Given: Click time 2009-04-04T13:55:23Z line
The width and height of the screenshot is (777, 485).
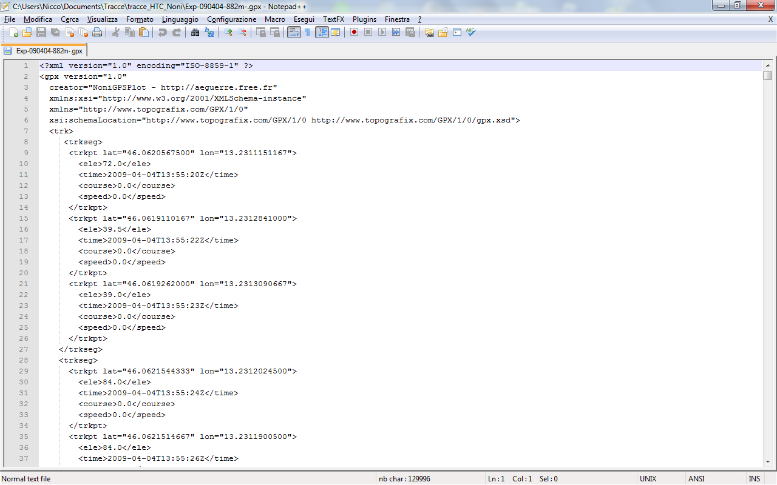Looking at the screenshot, I should coord(158,306).
